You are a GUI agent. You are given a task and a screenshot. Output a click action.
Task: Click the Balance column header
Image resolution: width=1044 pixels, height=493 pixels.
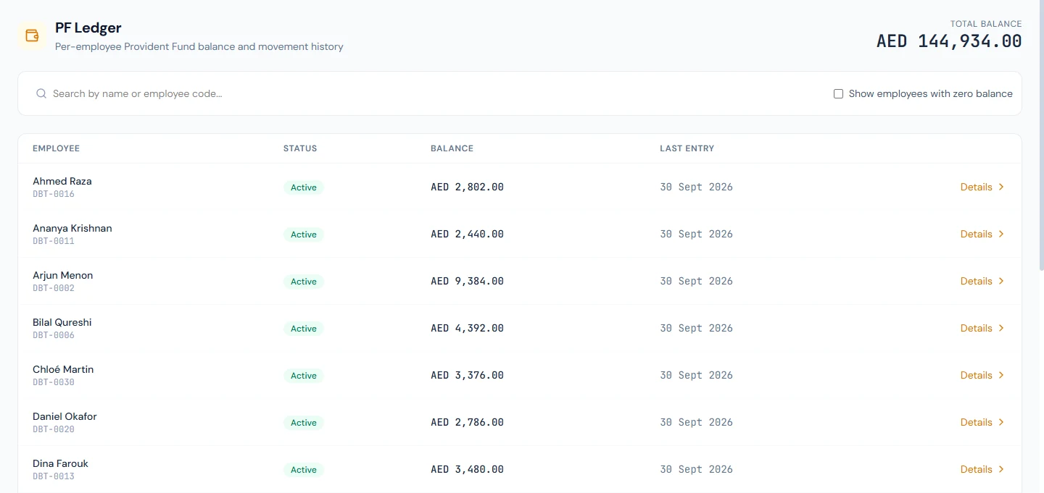452,148
